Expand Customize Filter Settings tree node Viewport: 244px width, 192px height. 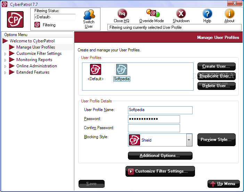5,54
